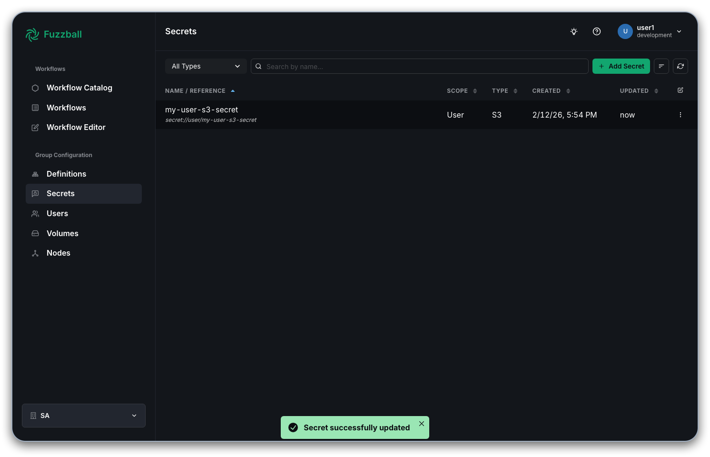
Task: Open the SA organization selector dropdown
Action: 84,416
